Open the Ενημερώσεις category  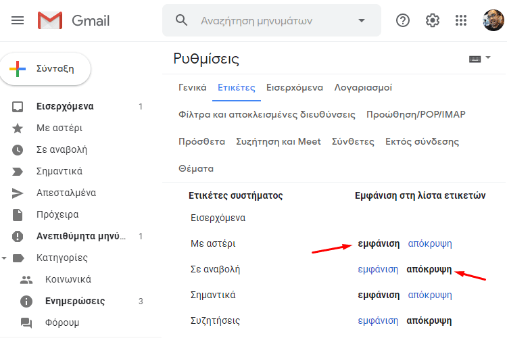(x=75, y=301)
